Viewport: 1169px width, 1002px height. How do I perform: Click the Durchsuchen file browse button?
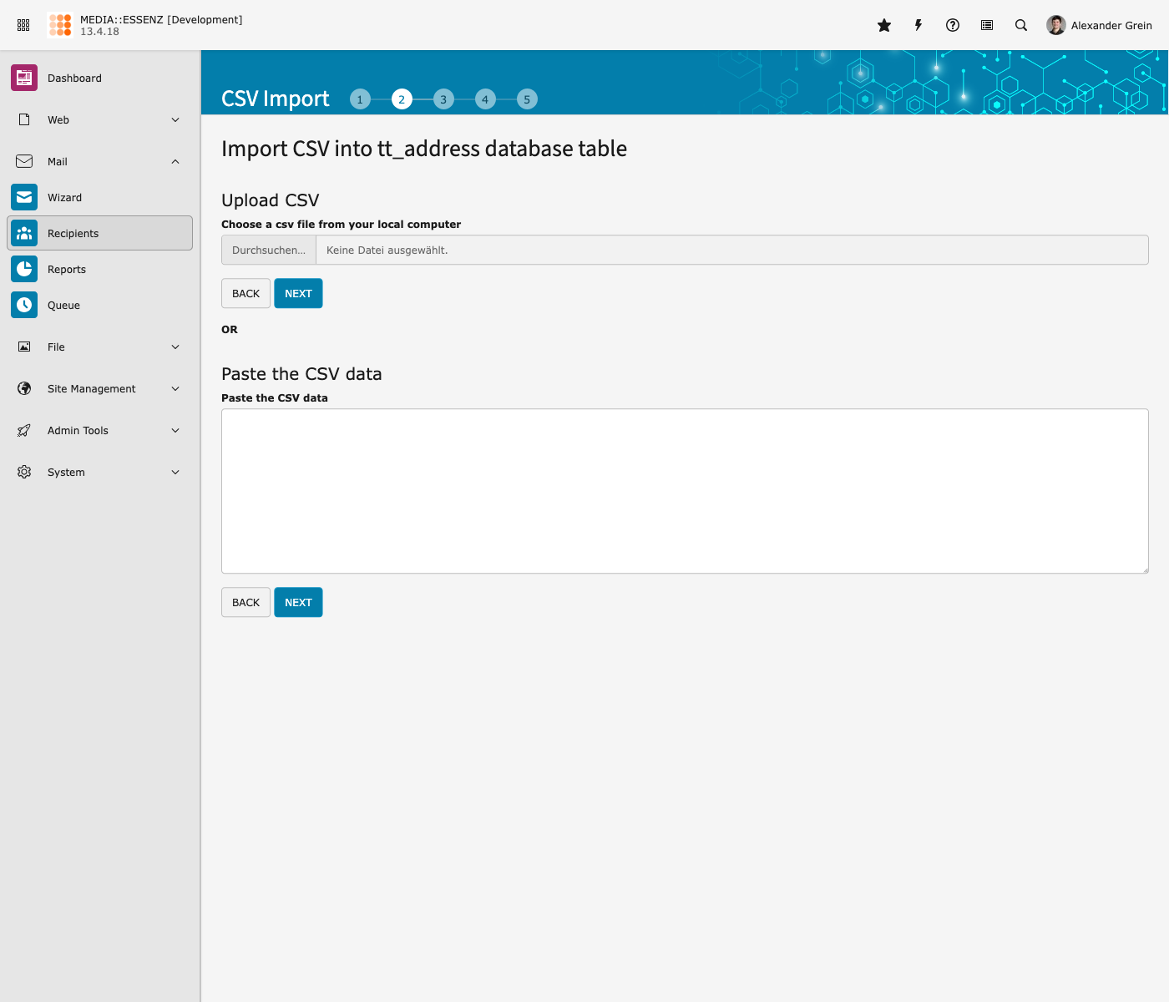click(269, 250)
